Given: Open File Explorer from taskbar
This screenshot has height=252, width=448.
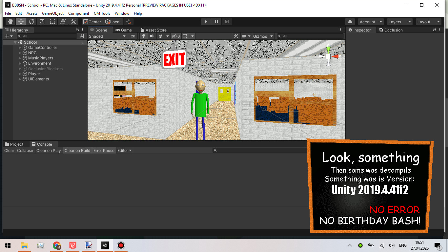Looking at the screenshot, I should [x=24, y=245].
